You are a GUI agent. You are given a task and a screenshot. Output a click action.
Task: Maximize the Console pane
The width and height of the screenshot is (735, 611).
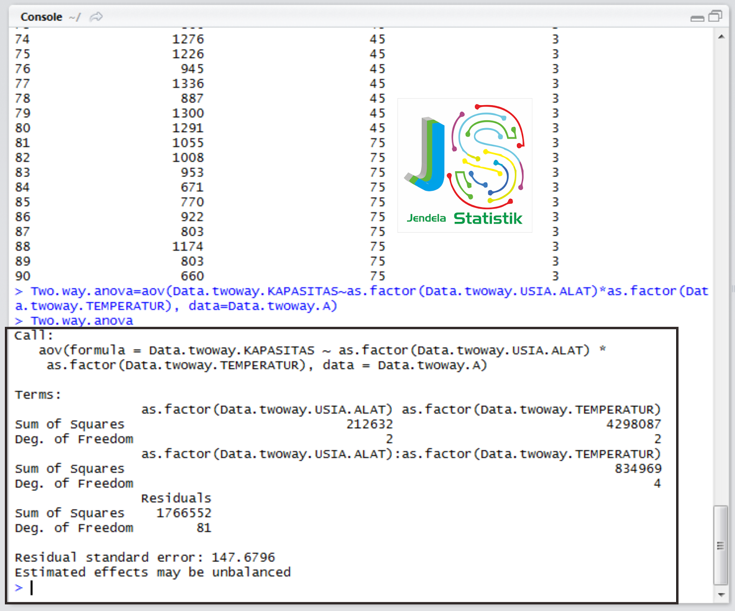point(715,17)
